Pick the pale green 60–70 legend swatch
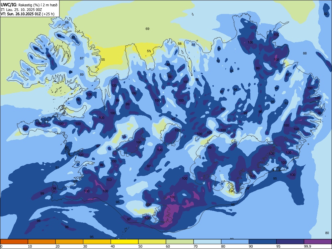The width and height of the screenshot is (332, 249). pos(180,242)
